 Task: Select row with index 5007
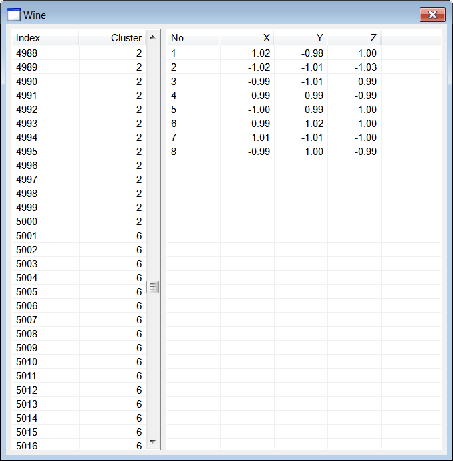point(79,319)
